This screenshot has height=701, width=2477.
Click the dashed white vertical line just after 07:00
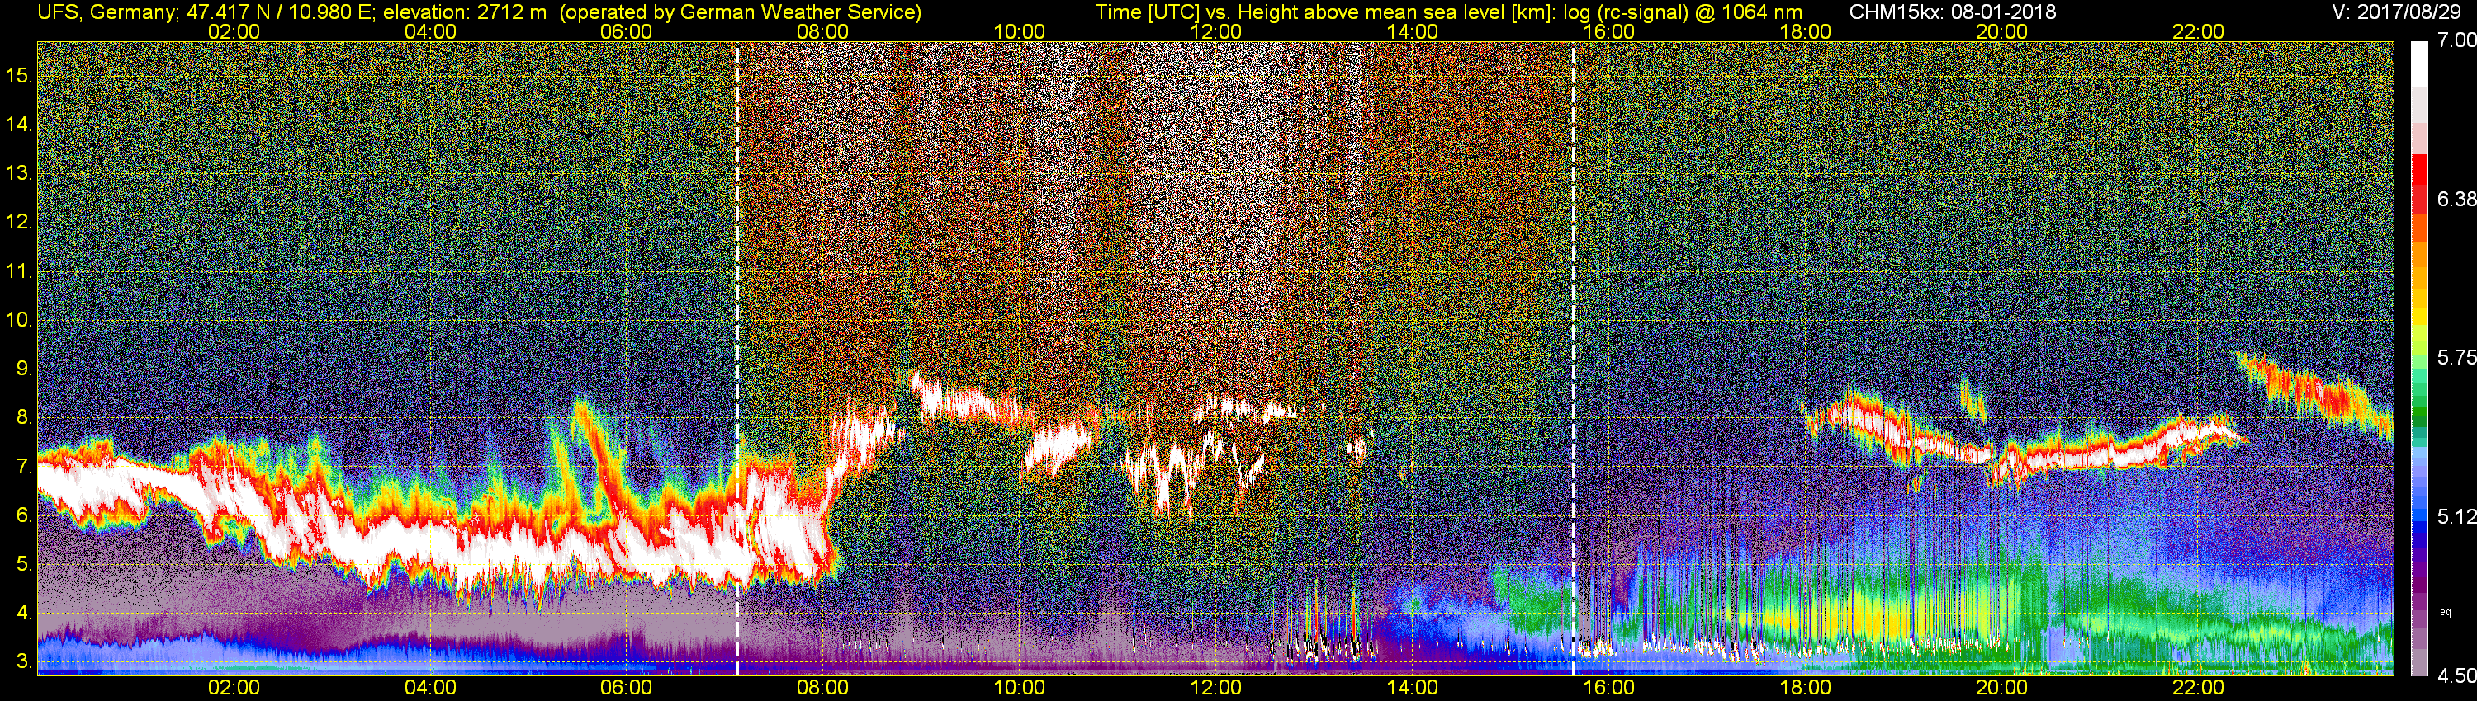(737, 358)
